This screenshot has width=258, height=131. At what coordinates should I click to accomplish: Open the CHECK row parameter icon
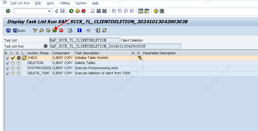140,58
